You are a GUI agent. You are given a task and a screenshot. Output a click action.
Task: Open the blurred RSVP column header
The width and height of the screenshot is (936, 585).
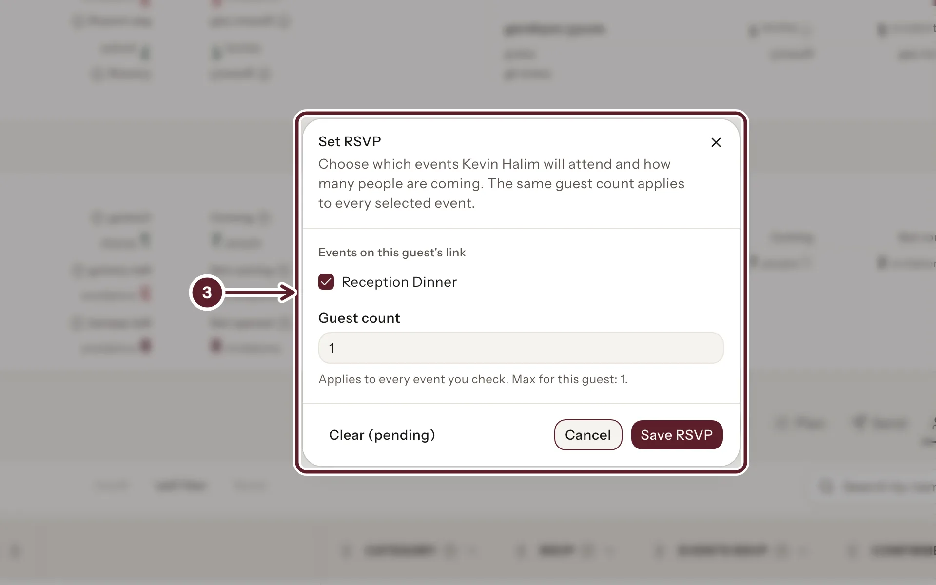tap(557, 551)
